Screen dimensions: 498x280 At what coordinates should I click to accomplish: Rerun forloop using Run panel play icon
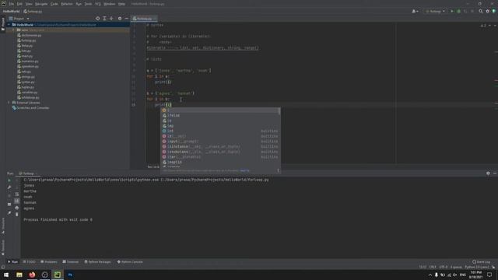9,180
